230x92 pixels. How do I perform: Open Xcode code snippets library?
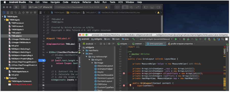pyautogui.click(x=117, y=7)
